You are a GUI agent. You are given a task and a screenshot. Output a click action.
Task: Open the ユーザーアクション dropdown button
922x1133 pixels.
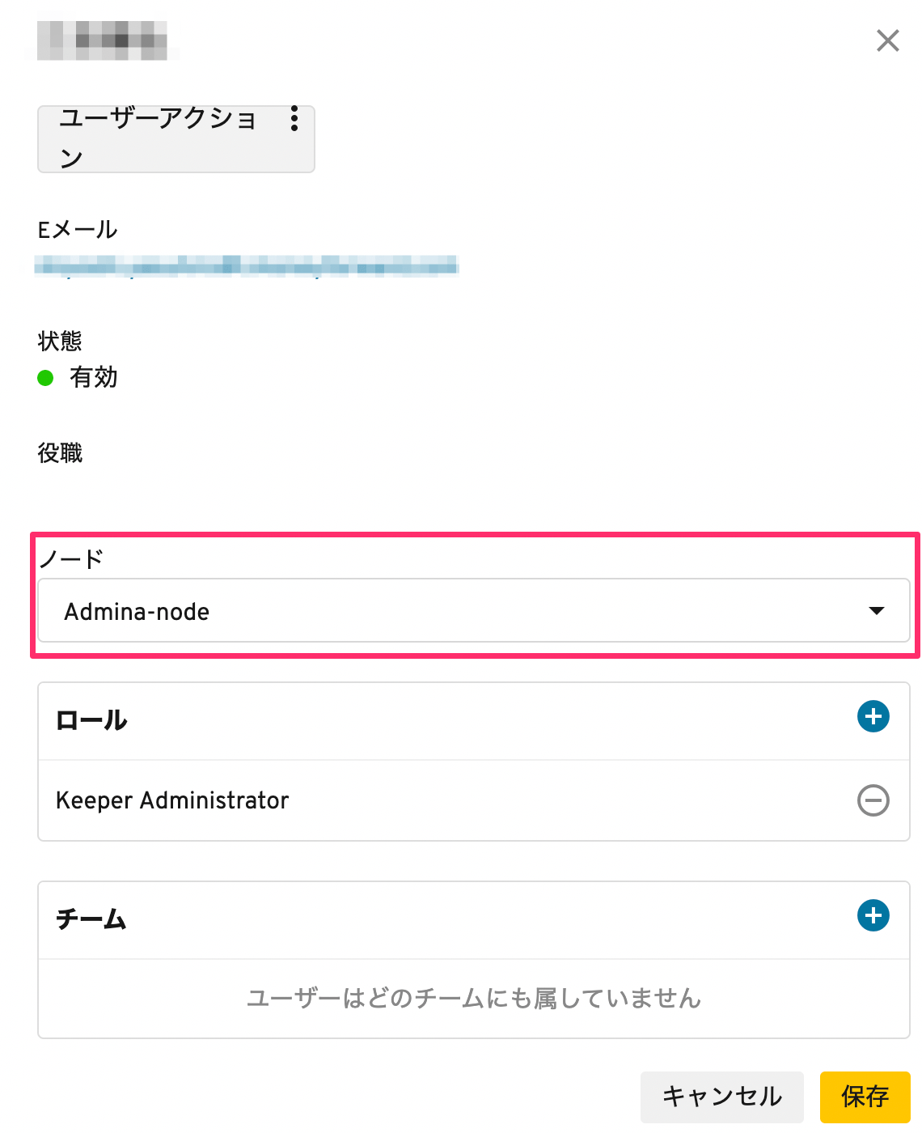click(x=176, y=138)
